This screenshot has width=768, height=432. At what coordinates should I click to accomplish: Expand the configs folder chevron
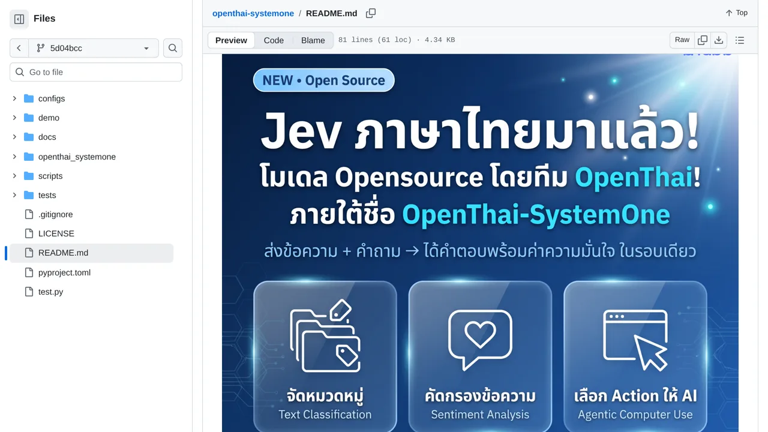point(14,98)
